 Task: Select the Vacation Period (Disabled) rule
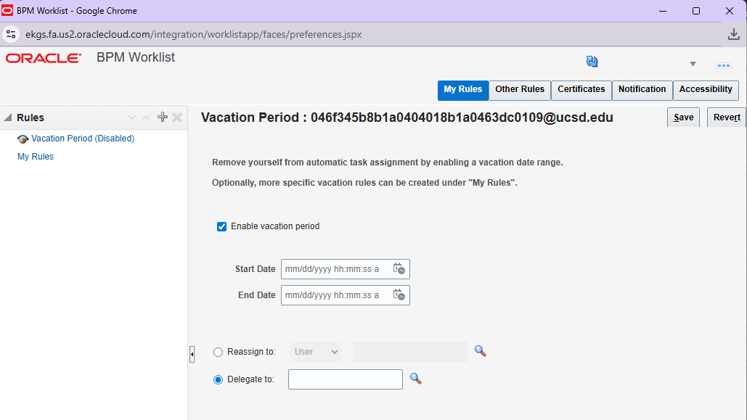[x=81, y=137]
